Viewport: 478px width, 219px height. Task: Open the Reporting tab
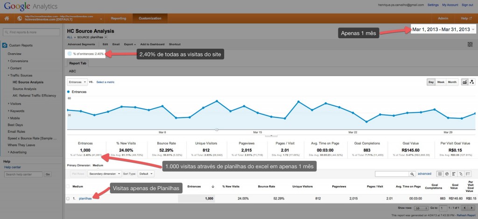click(118, 19)
